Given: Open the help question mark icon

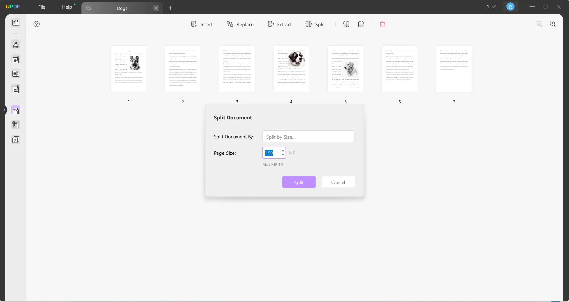Looking at the screenshot, I should 37,24.
